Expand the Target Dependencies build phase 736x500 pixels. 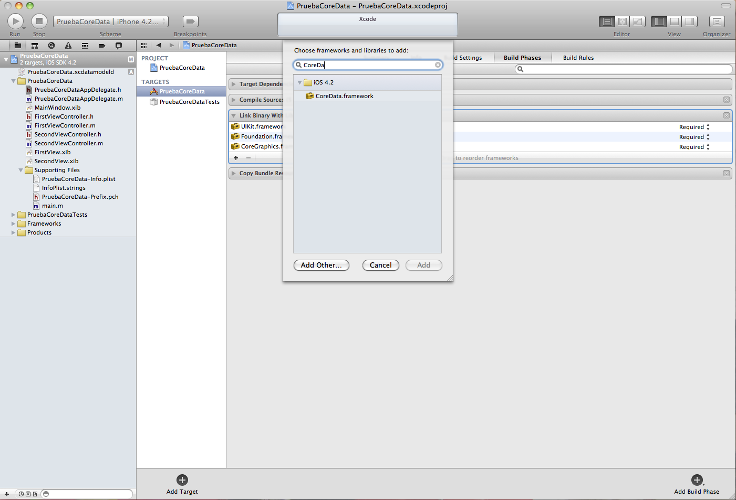point(234,84)
